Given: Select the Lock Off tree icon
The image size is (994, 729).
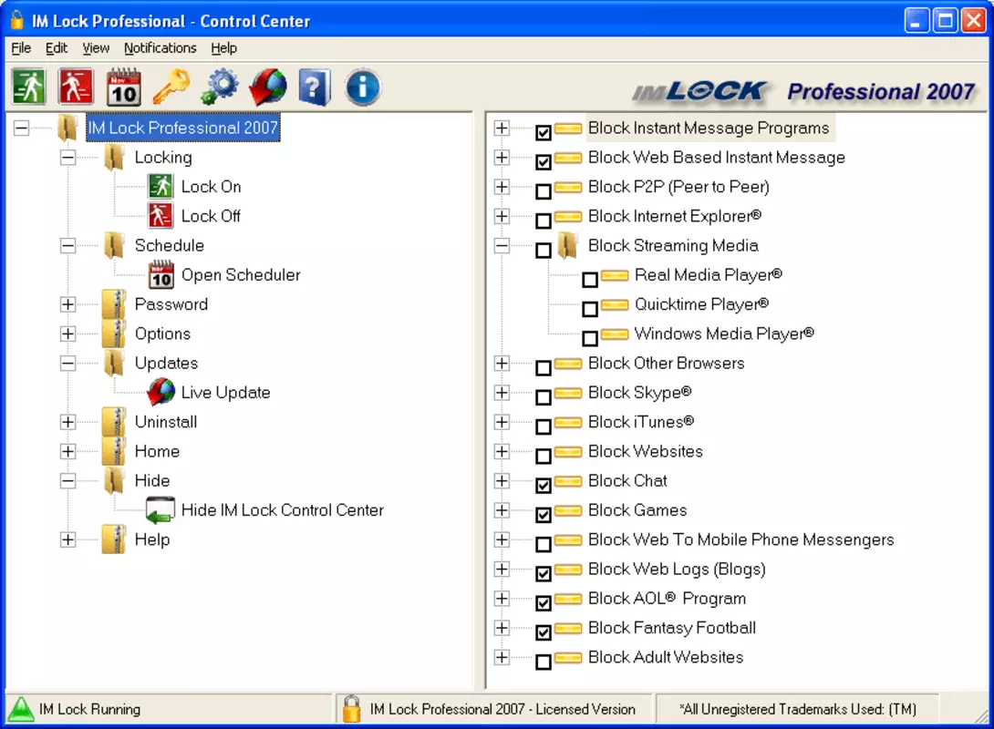Looking at the screenshot, I should point(160,215).
